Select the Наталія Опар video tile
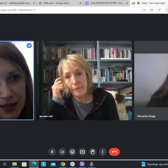 (x=151, y=81)
